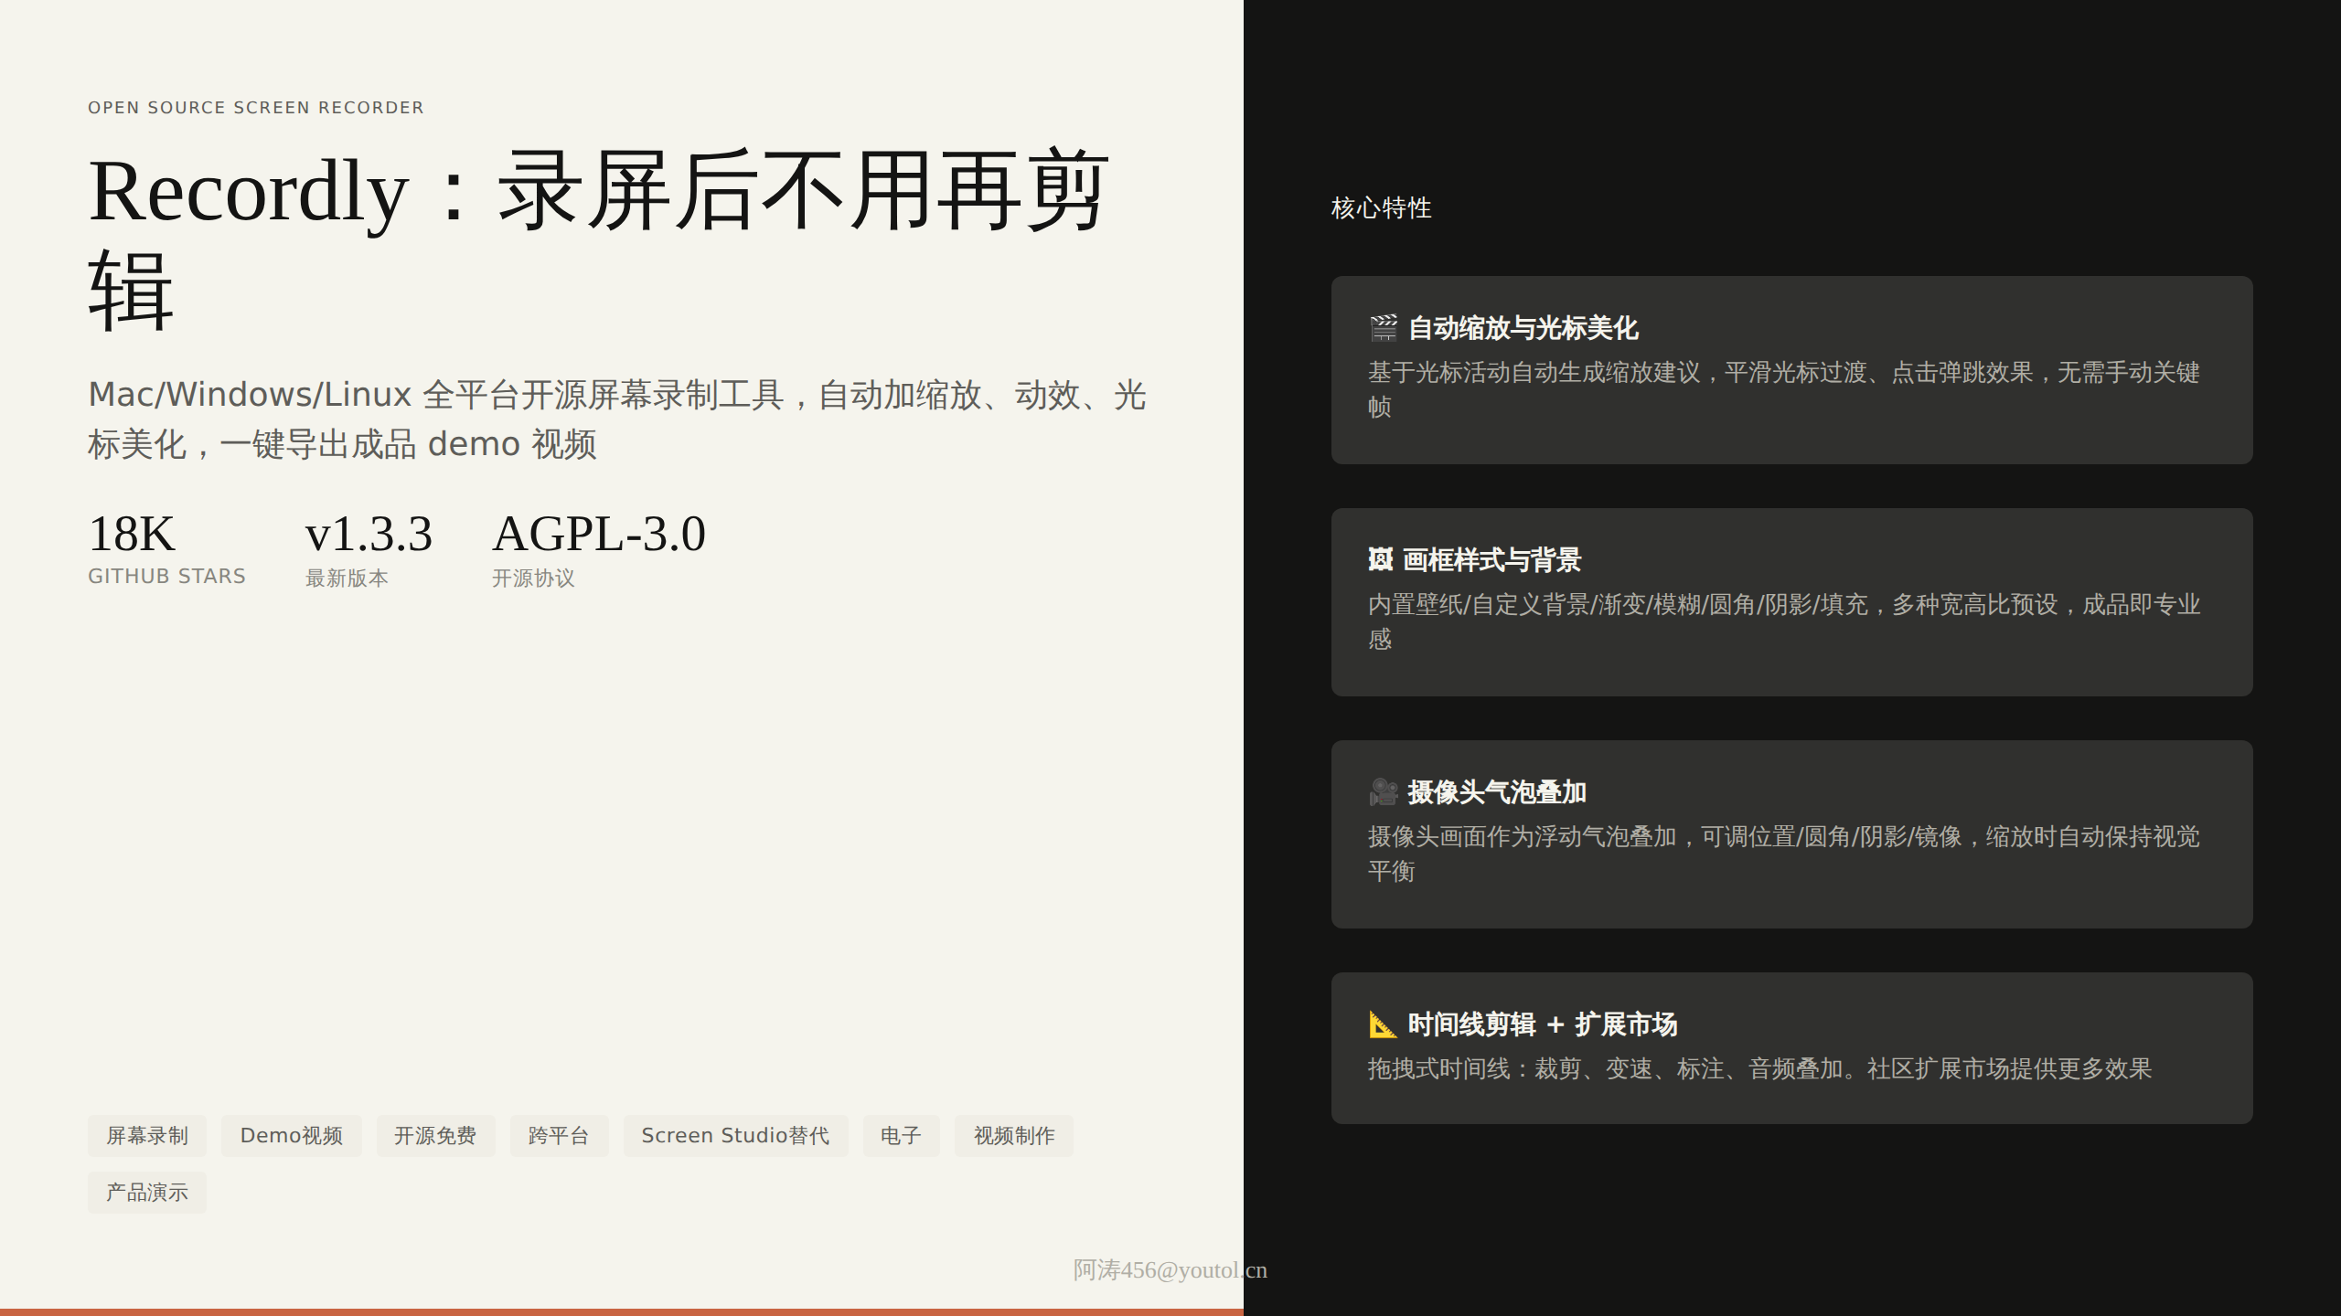Screen dimensions: 2341x1316
Task: Select the Demo视频 tag
Action: coord(292,1136)
